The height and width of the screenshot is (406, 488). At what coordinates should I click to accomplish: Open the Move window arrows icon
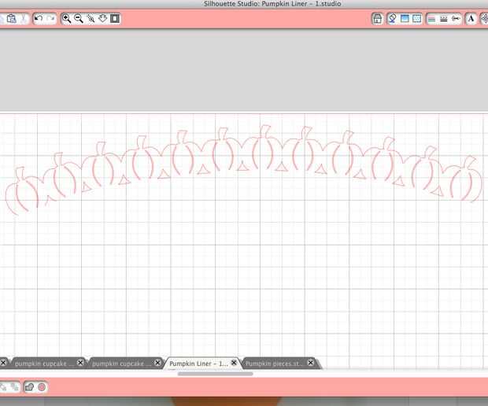tap(484, 19)
